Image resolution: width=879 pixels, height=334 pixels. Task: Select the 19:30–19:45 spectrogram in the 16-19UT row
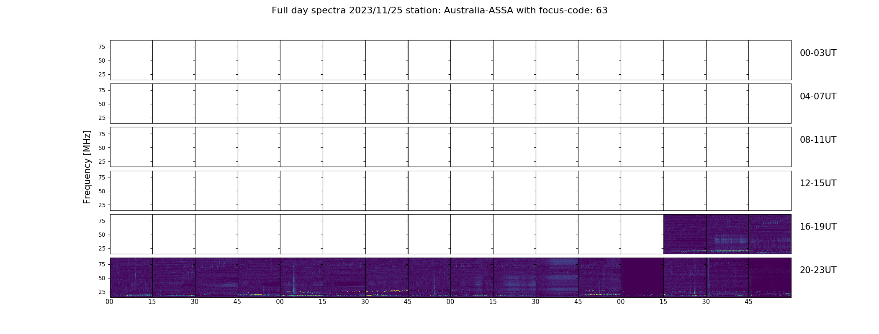pyautogui.click(x=727, y=234)
